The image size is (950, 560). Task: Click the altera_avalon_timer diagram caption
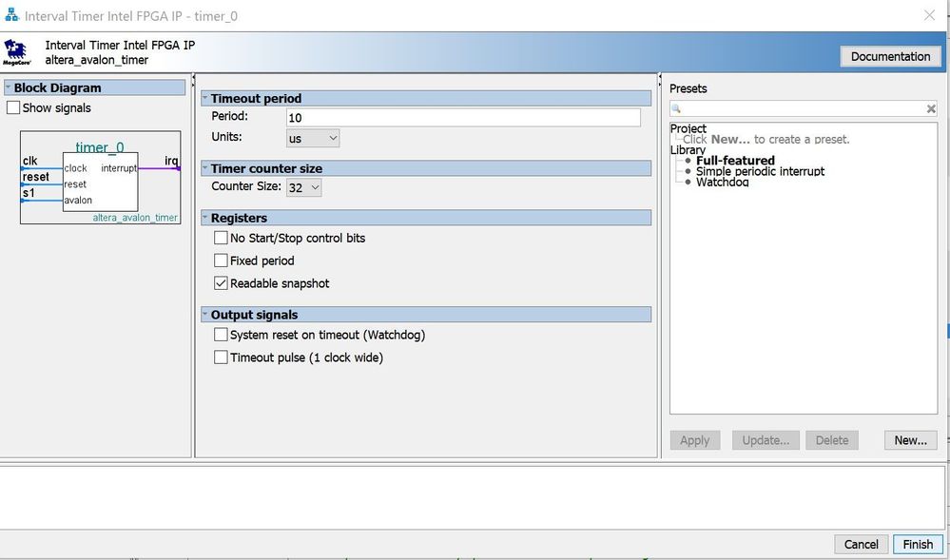135,218
